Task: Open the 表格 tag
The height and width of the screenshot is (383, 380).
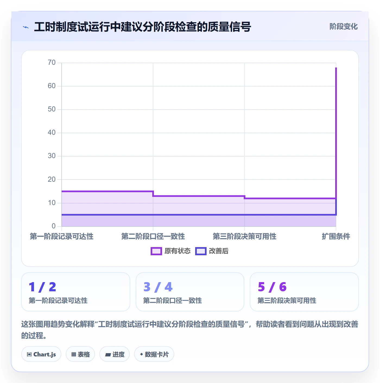Action: point(80,354)
